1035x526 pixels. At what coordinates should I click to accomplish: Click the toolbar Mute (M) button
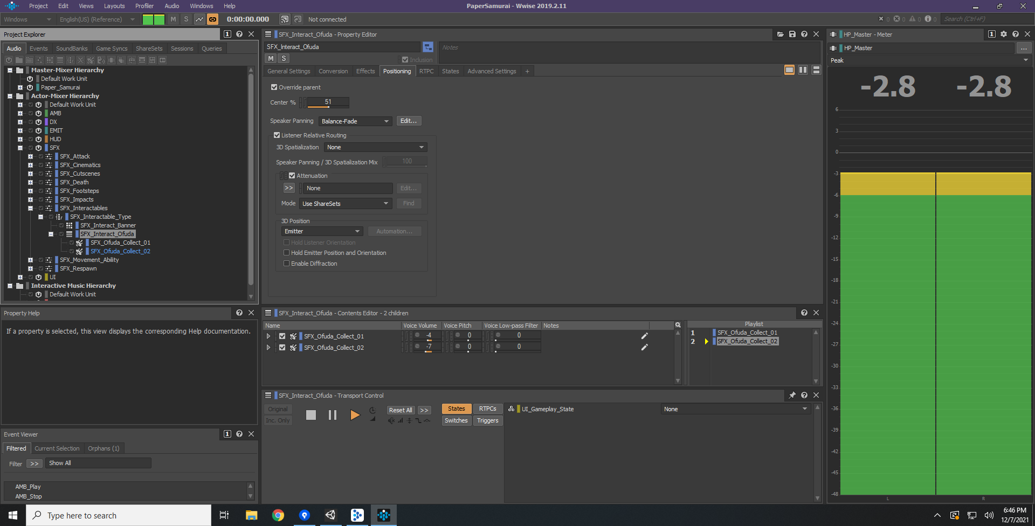coord(173,19)
